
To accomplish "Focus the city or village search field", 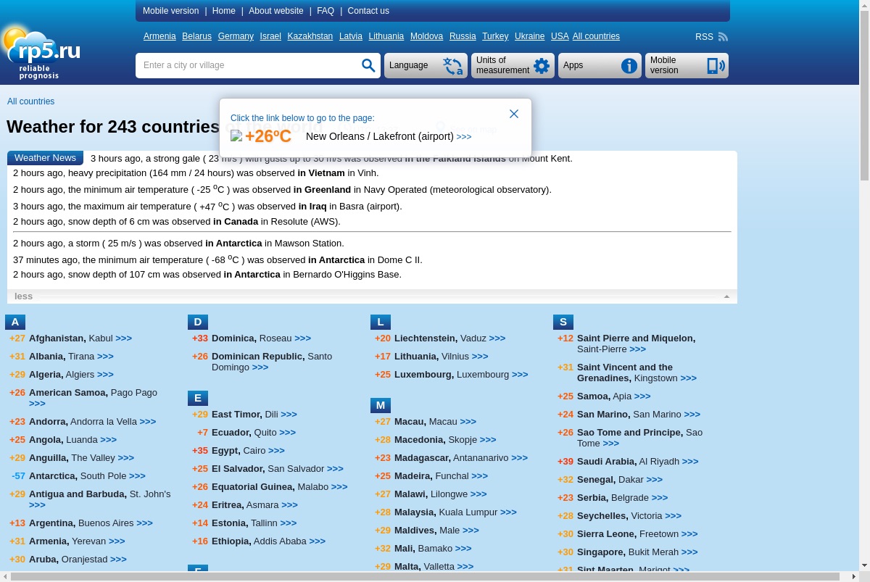I will 249,65.
